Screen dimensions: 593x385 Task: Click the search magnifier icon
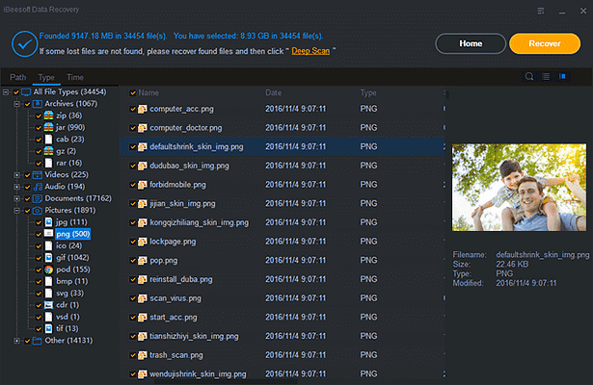[x=528, y=76]
